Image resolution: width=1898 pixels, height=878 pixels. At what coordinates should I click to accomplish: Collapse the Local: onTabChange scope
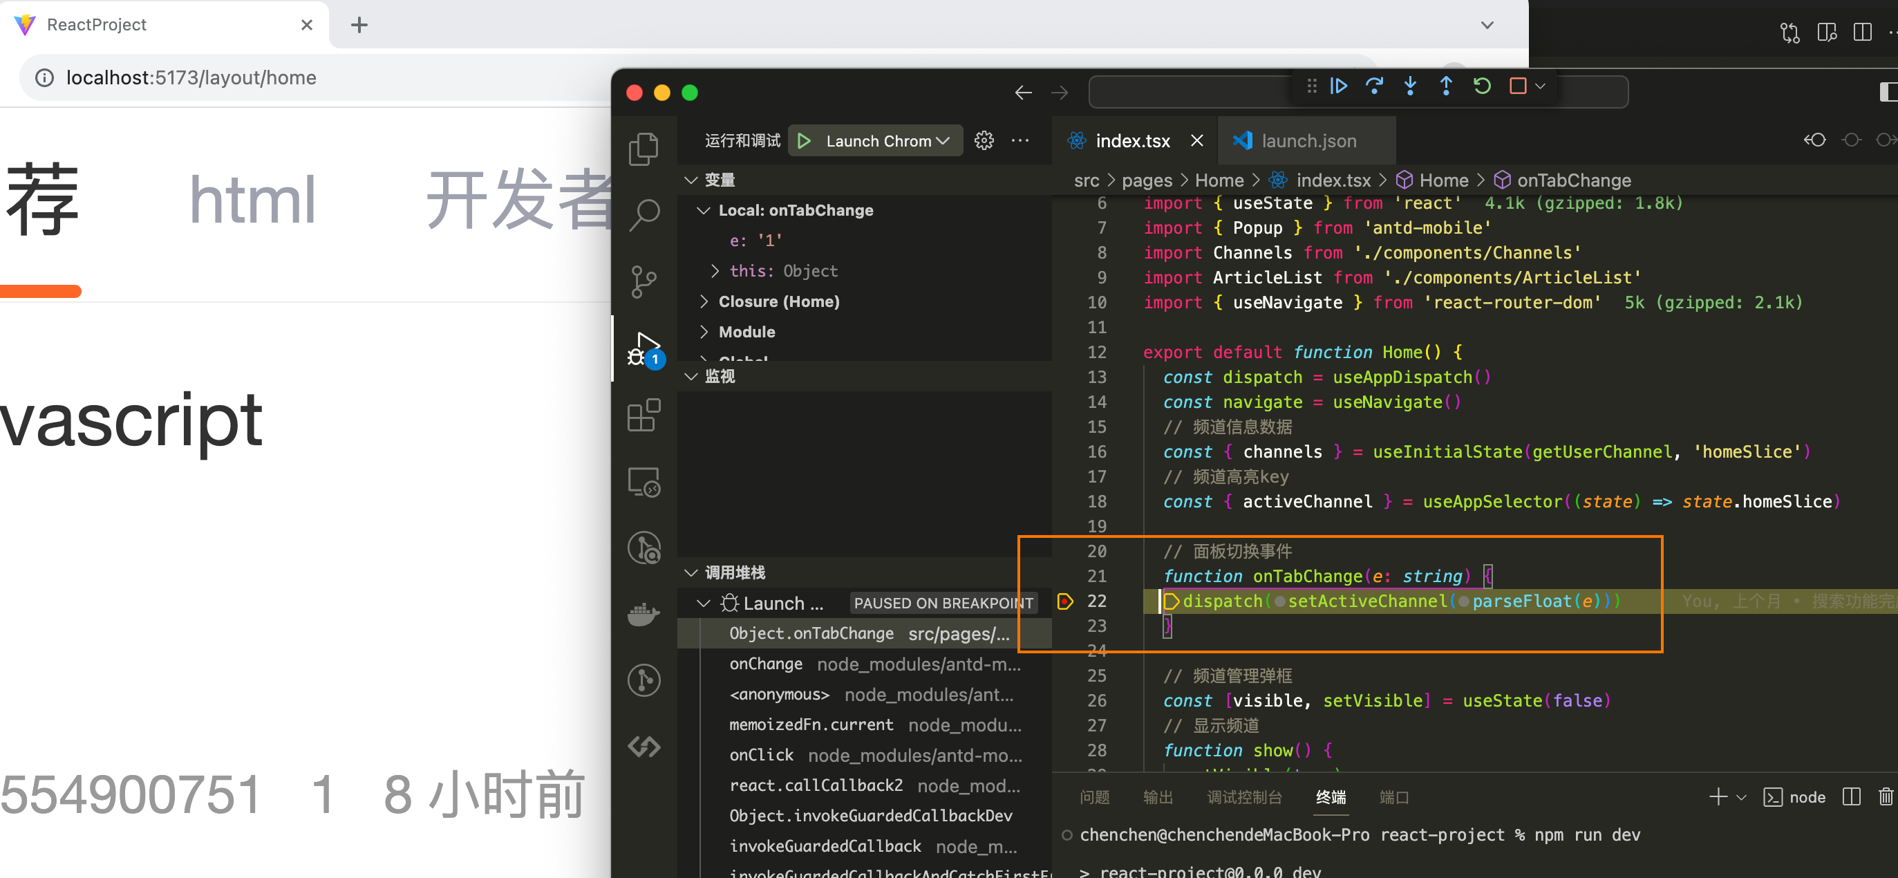coord(704,211)
